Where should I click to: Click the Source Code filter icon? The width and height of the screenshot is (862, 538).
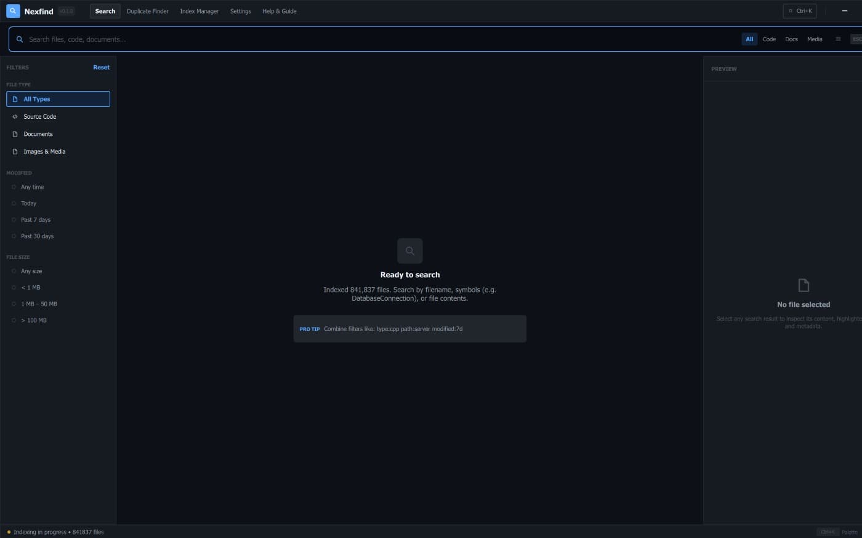(15, 116)
